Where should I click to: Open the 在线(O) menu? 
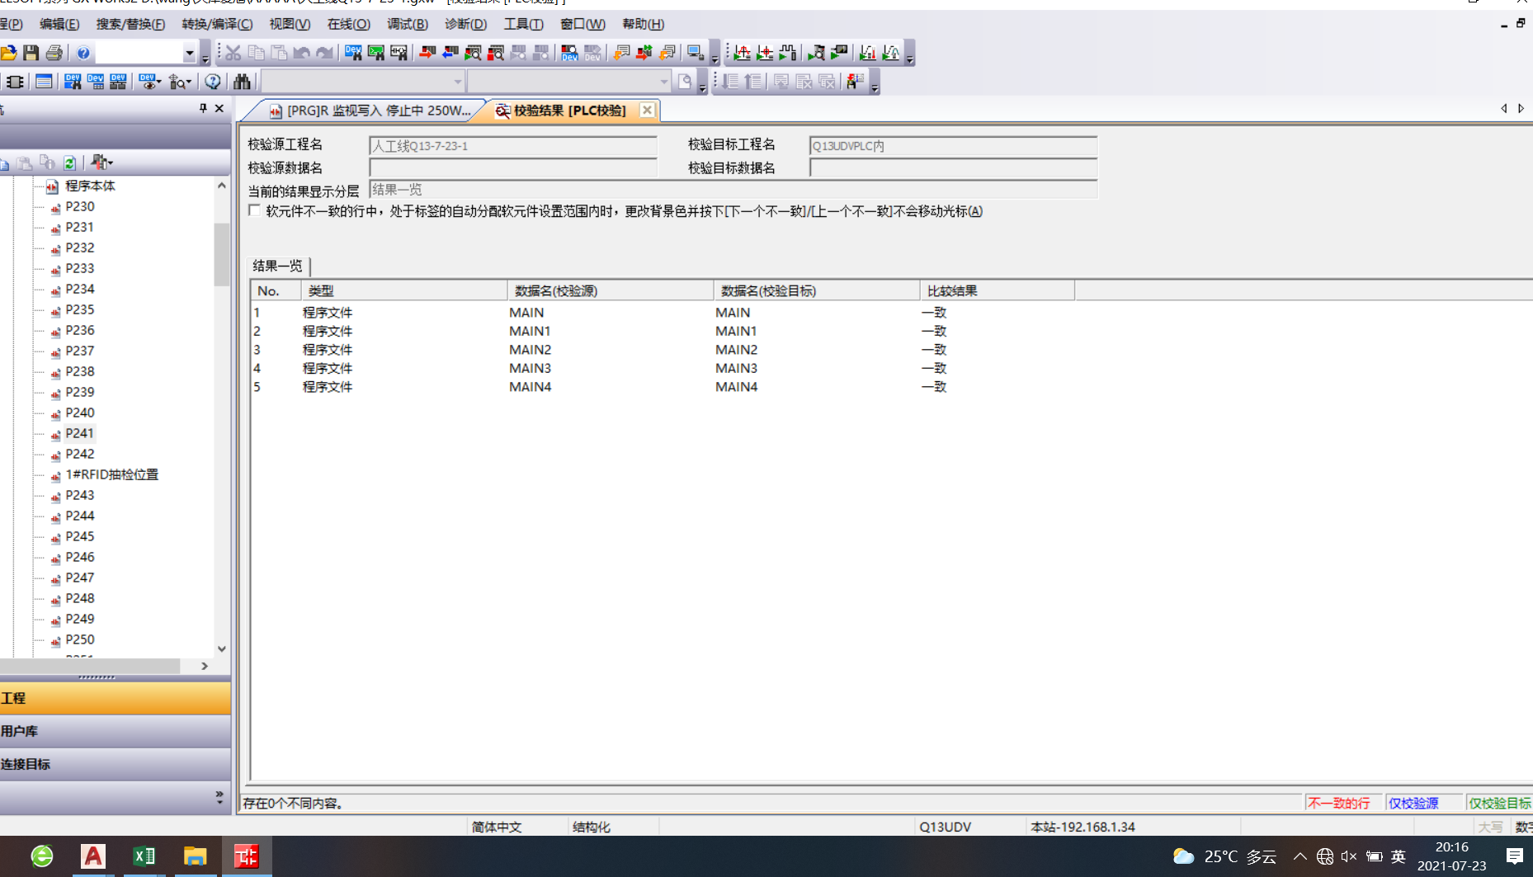pos(348,24)
